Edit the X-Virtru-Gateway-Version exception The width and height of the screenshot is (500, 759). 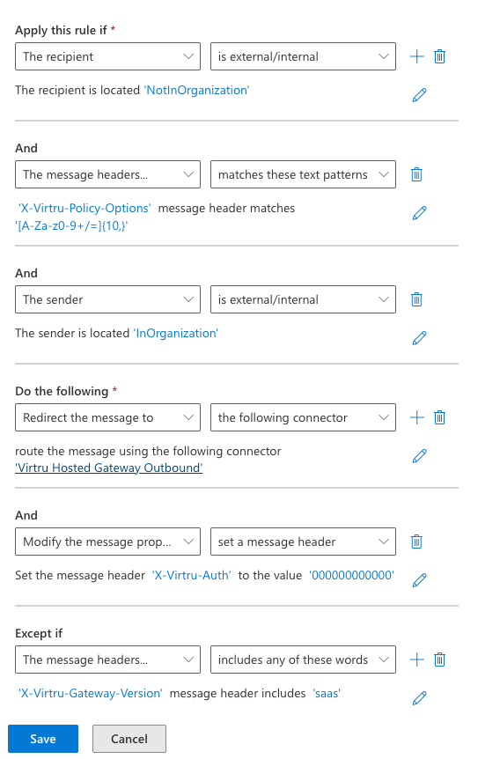pos(419,698)
